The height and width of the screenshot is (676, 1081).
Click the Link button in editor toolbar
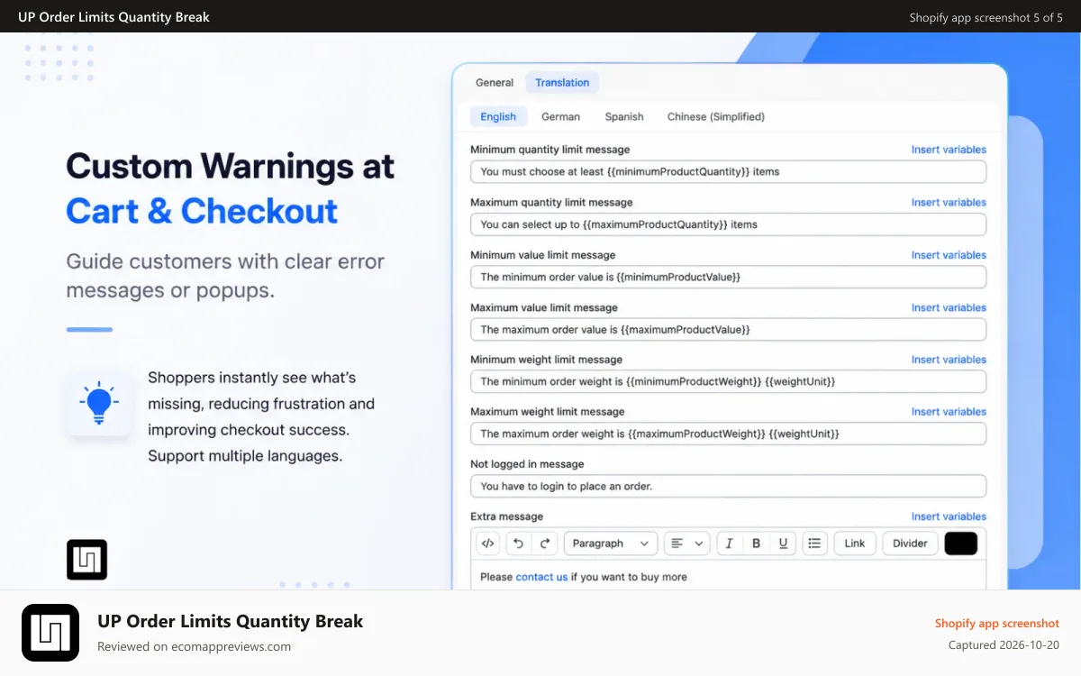[855, 544]
